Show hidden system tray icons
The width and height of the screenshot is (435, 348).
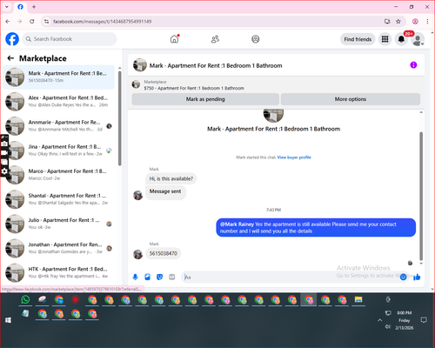(379, 320)
